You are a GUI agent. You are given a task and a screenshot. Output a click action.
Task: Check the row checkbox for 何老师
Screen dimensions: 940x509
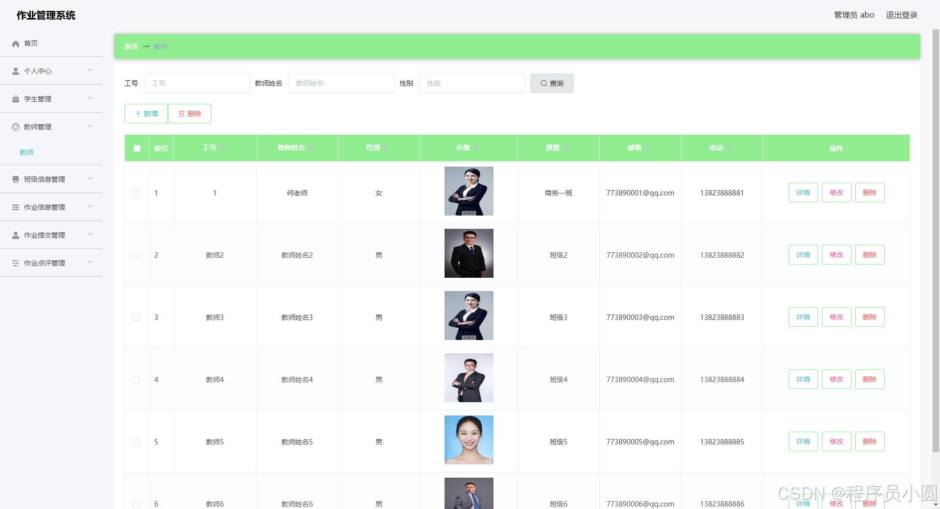tap(136, 193)
